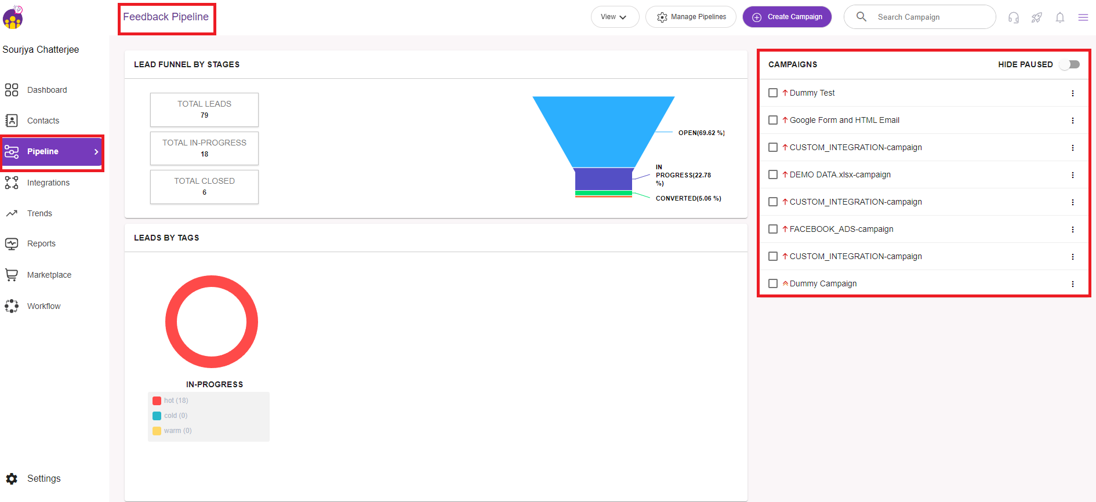The width and height of the screenshot is (1096, 502).
Task: Open the View dropdown
Action: pyautogui.click(x=614, y=17)
